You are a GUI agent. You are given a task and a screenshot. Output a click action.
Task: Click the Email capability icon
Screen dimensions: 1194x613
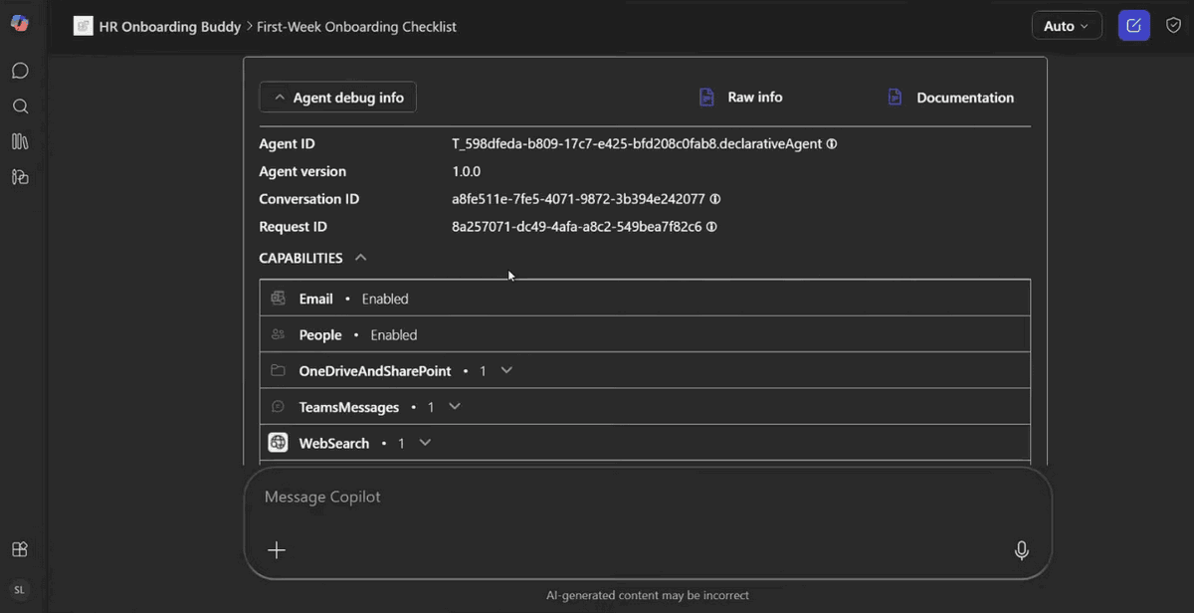(279, 299)
